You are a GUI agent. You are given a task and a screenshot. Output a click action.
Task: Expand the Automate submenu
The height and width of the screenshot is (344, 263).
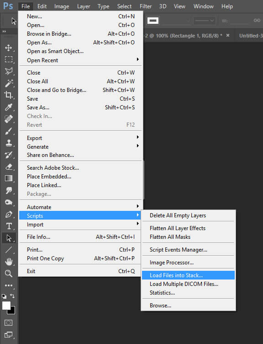[x=80, y=207]
